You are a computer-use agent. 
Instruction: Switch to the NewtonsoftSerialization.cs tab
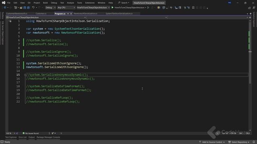pyautogui.click(x=86, y=14)
